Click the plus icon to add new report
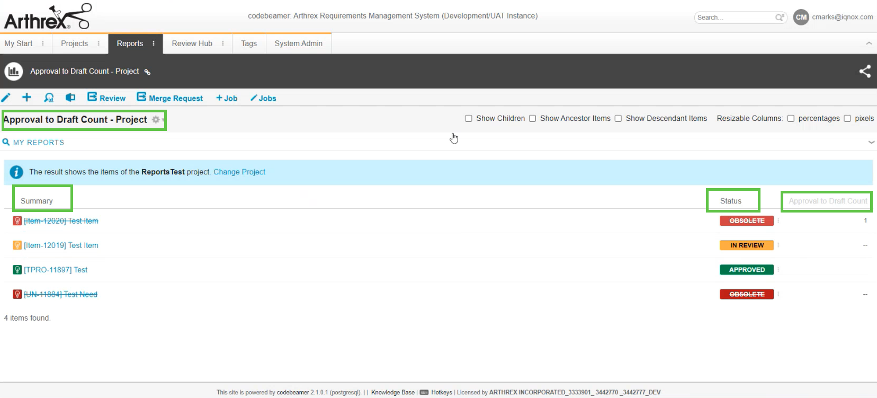Image resolution: width=877 pixels, height=398 pixels. coord(26,98)
